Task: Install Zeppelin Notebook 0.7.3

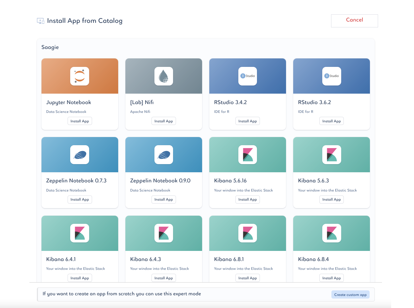Action: point(80,199)
